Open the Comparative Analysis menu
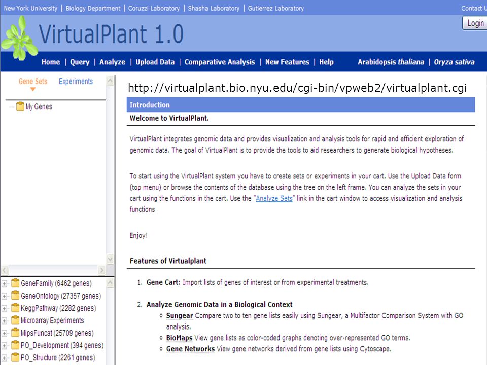487x365 pixels. tap(220, 62)
